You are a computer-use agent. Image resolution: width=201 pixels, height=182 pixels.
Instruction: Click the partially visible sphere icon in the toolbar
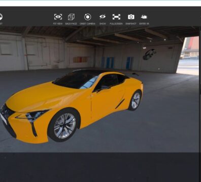click(x=1, y=17)
